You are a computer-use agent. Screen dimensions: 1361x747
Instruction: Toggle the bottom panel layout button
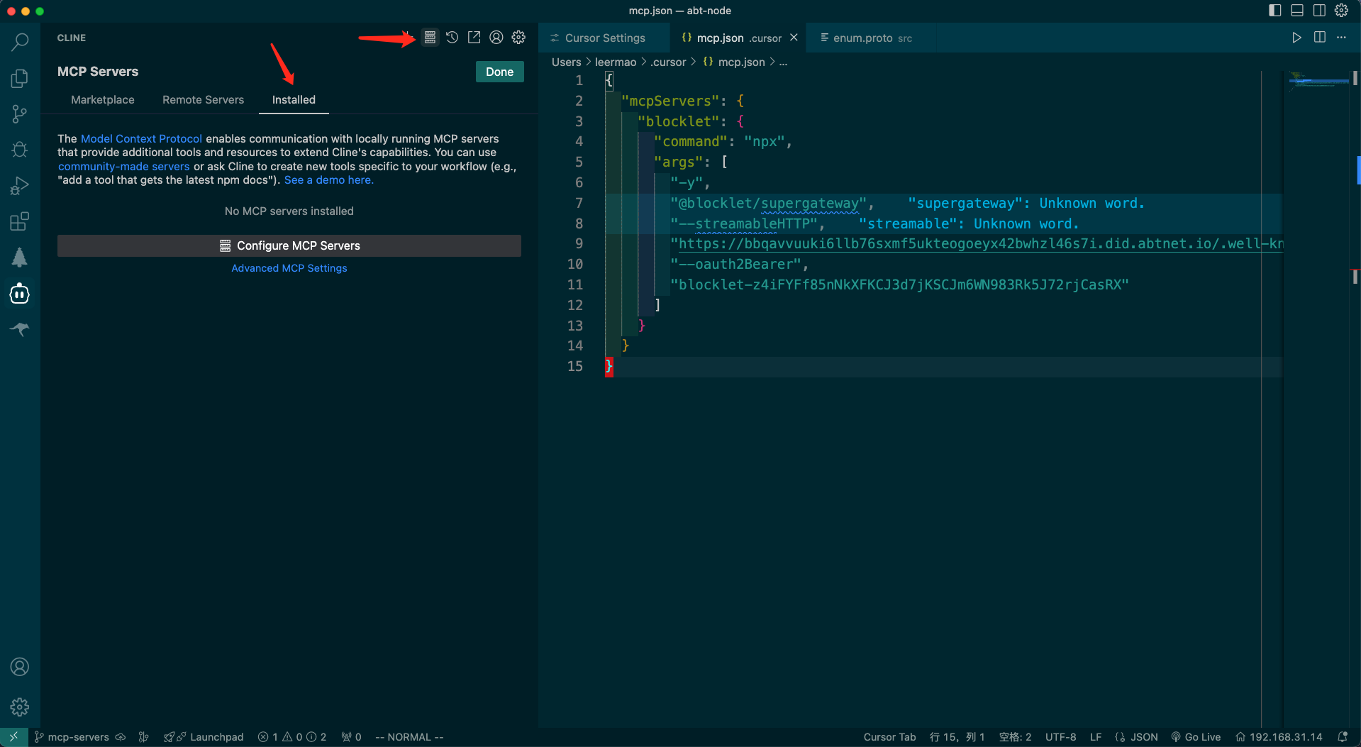(x=1296, y=11)
